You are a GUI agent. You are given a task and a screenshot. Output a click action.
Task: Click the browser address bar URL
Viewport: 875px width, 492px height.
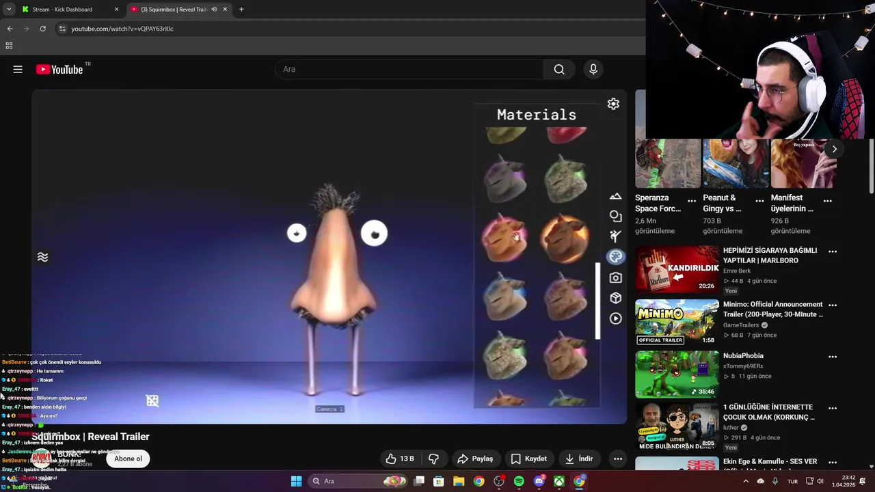122,29
